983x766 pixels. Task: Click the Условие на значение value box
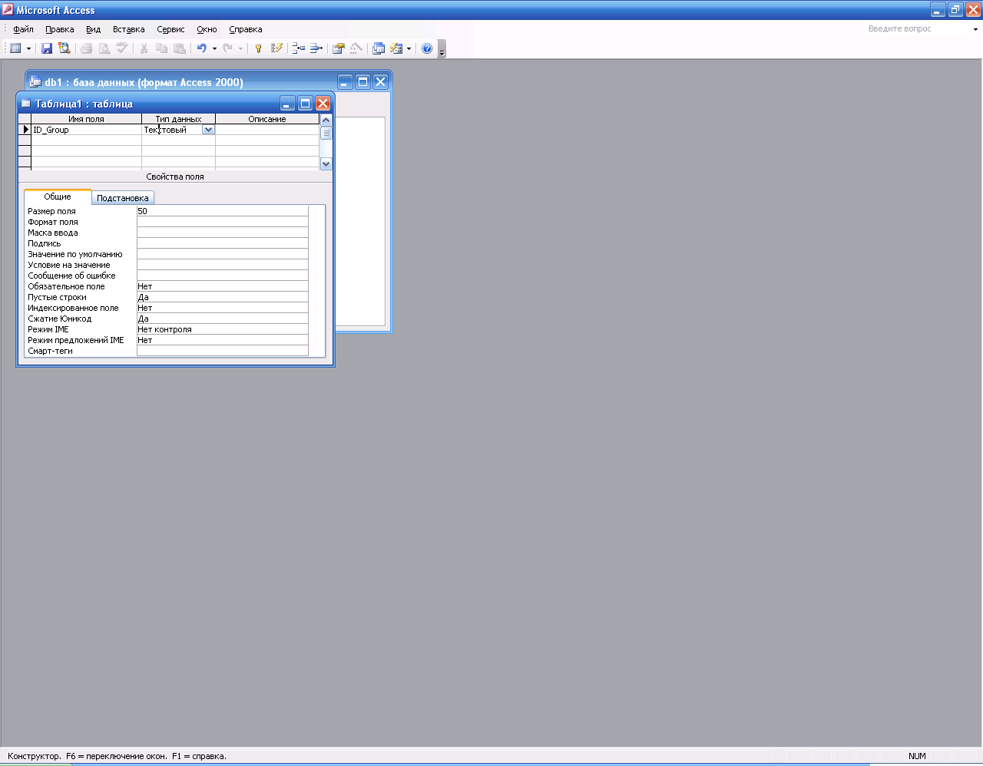(223, 265)
